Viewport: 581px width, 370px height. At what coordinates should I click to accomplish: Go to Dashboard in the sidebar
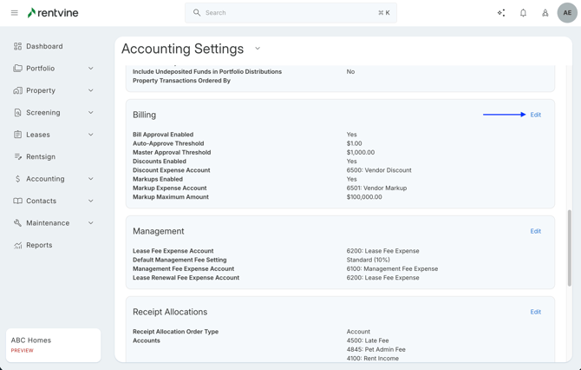click(44, 46)
